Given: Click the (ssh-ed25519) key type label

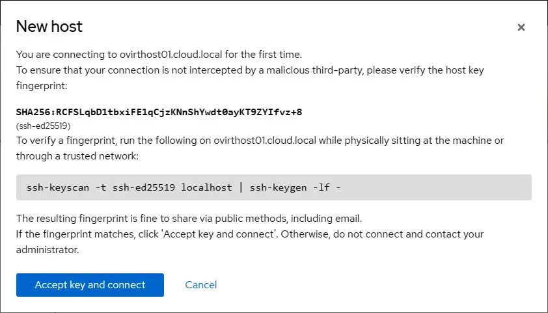Looking at the screenshot, I should point(44,126).
